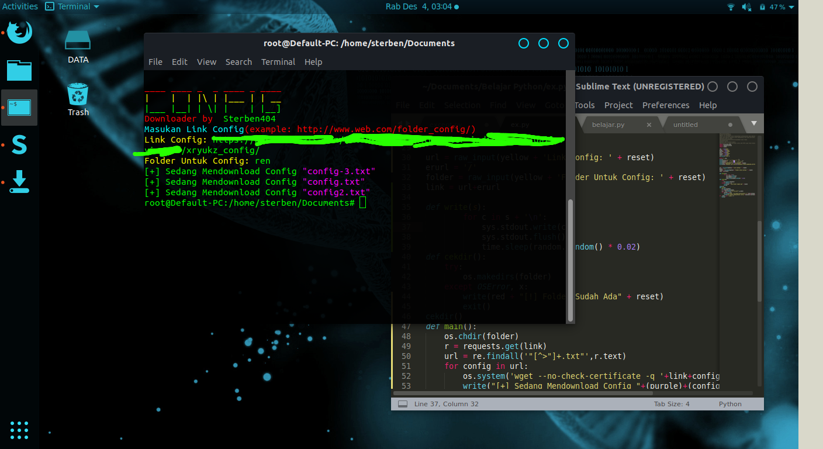823x449 pixels.
Task: Open the Search menu in the terminal
Action: pyautogui.click(x=238, y=62)
